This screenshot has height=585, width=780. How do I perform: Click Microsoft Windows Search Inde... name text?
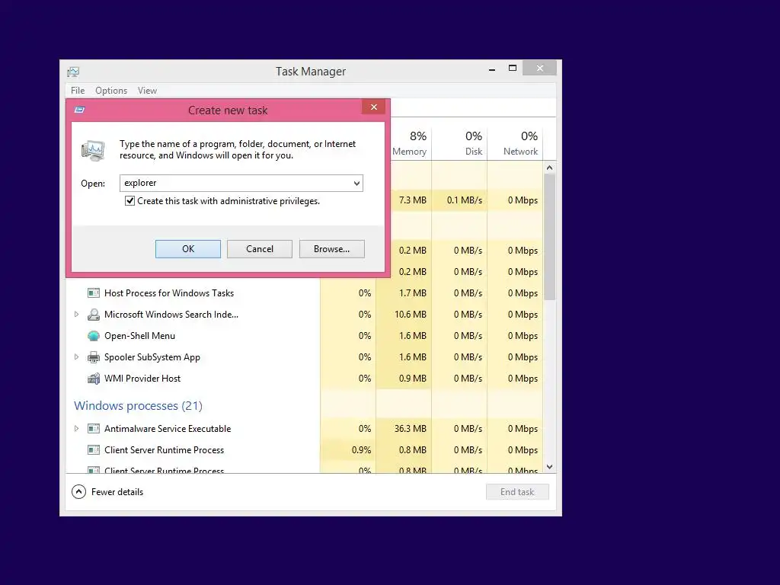click(x=171, y=315)
